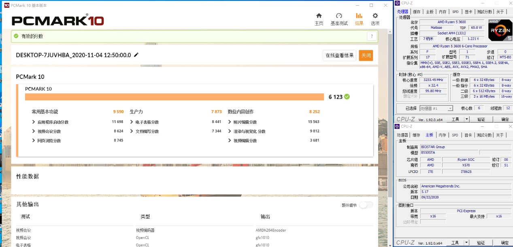This screenshot has width=513, height=247.
Task: Click the question mark help button
Action: (x=372, y=36)
